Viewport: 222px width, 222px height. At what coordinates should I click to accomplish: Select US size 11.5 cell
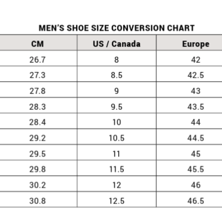(x=117, y=169)
